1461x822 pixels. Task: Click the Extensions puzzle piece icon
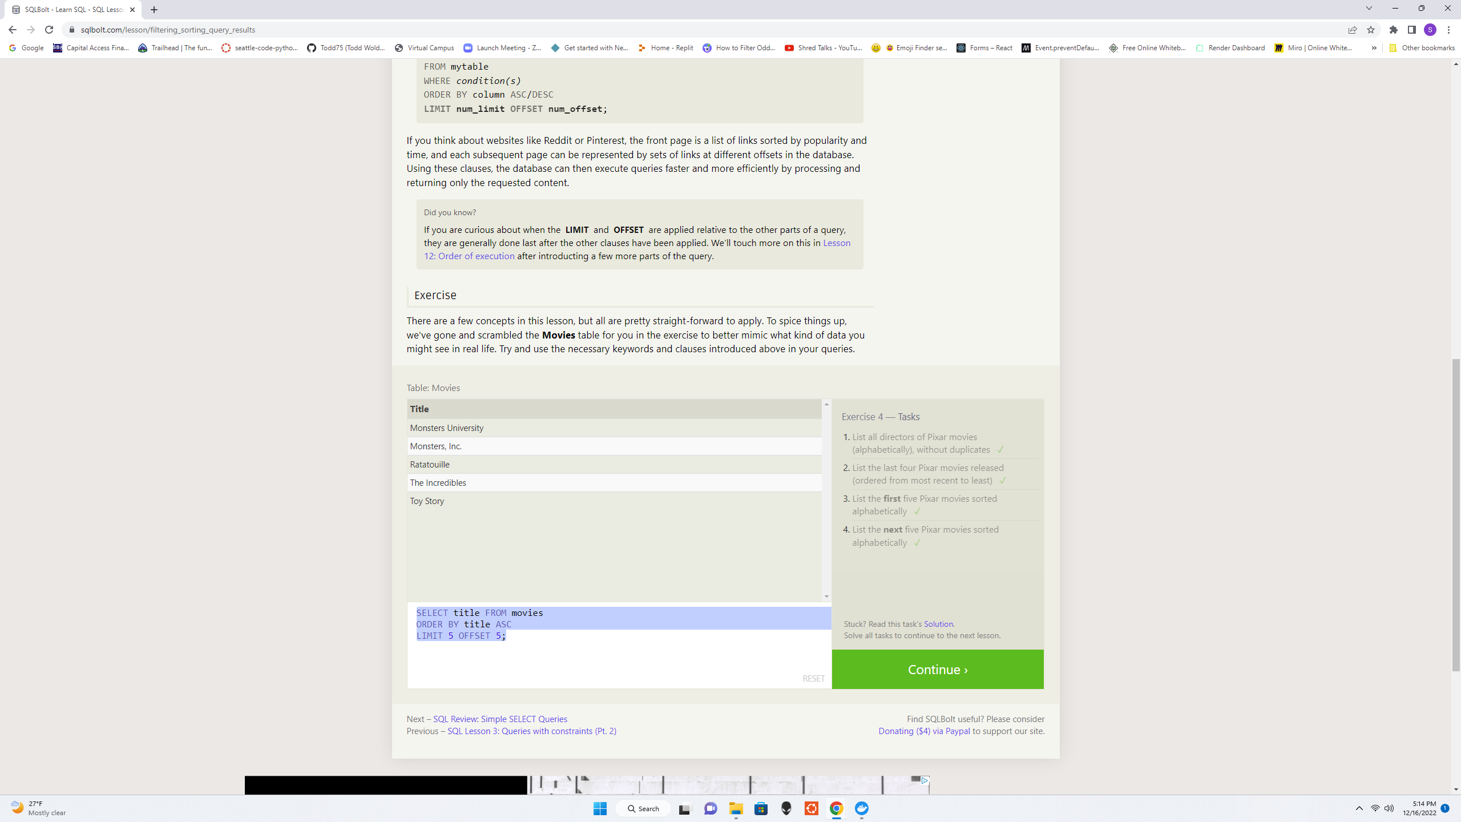tap(1394, 29)
